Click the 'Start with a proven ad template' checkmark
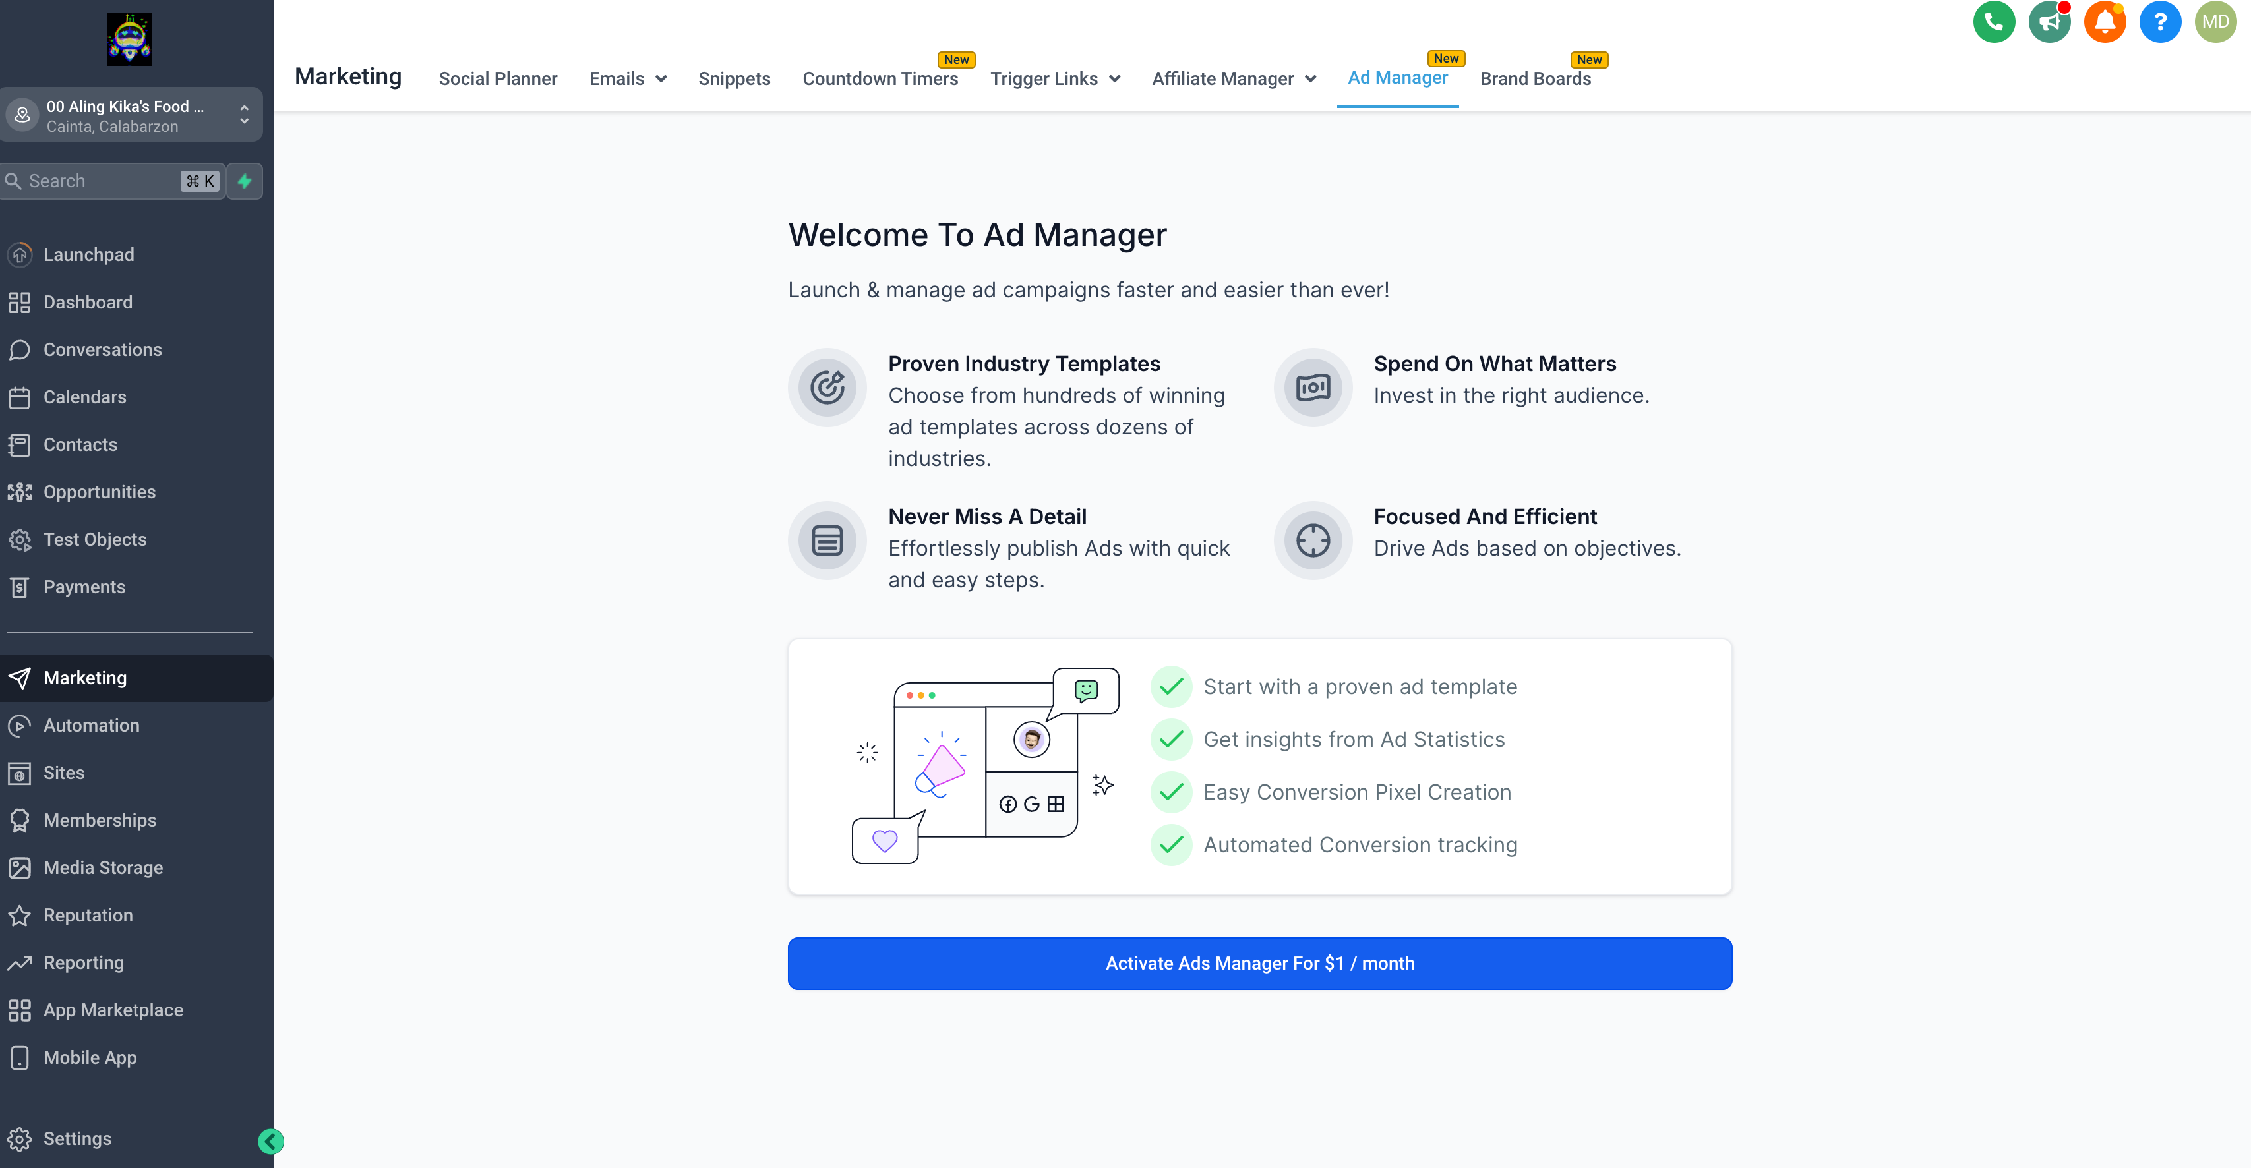 [1171, 687]
